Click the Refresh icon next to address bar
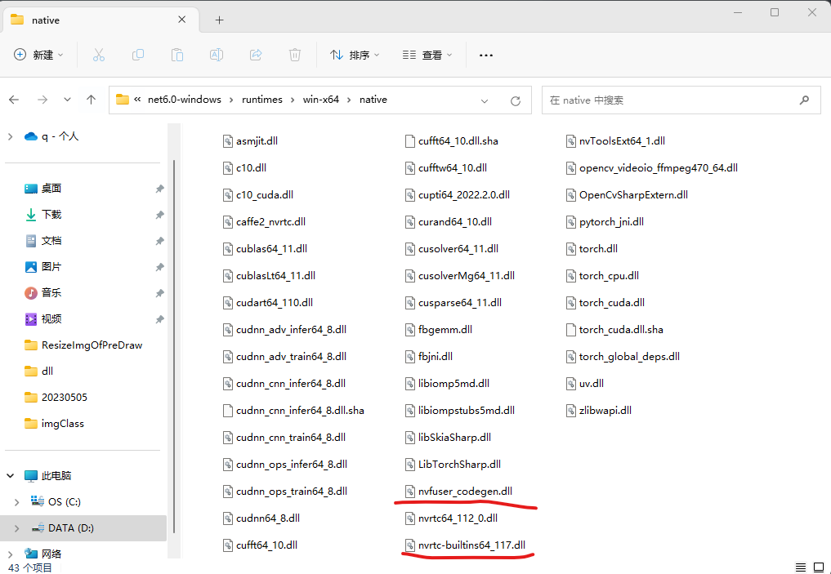831x574 pixels. click(515, 99)
